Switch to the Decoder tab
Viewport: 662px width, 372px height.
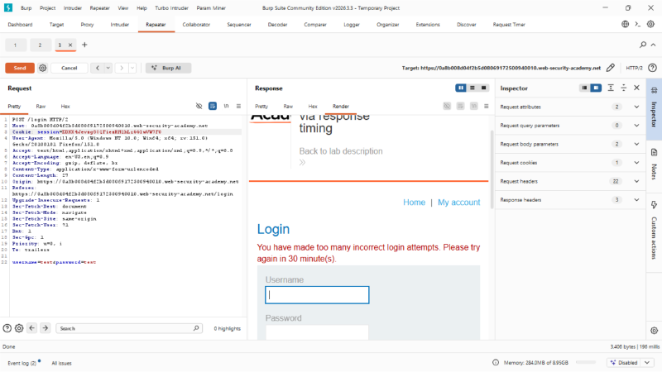coord(277,25)
